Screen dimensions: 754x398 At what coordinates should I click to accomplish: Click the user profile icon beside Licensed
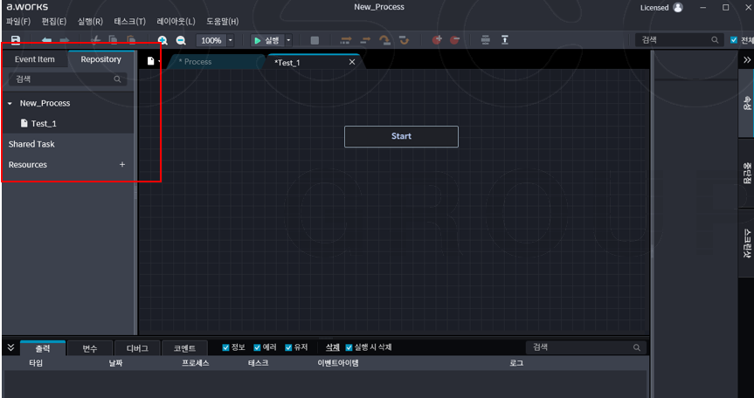678,7
